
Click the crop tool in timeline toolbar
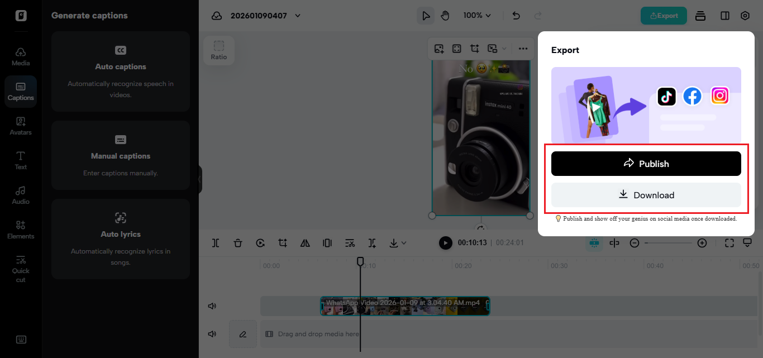coord(283,243)
